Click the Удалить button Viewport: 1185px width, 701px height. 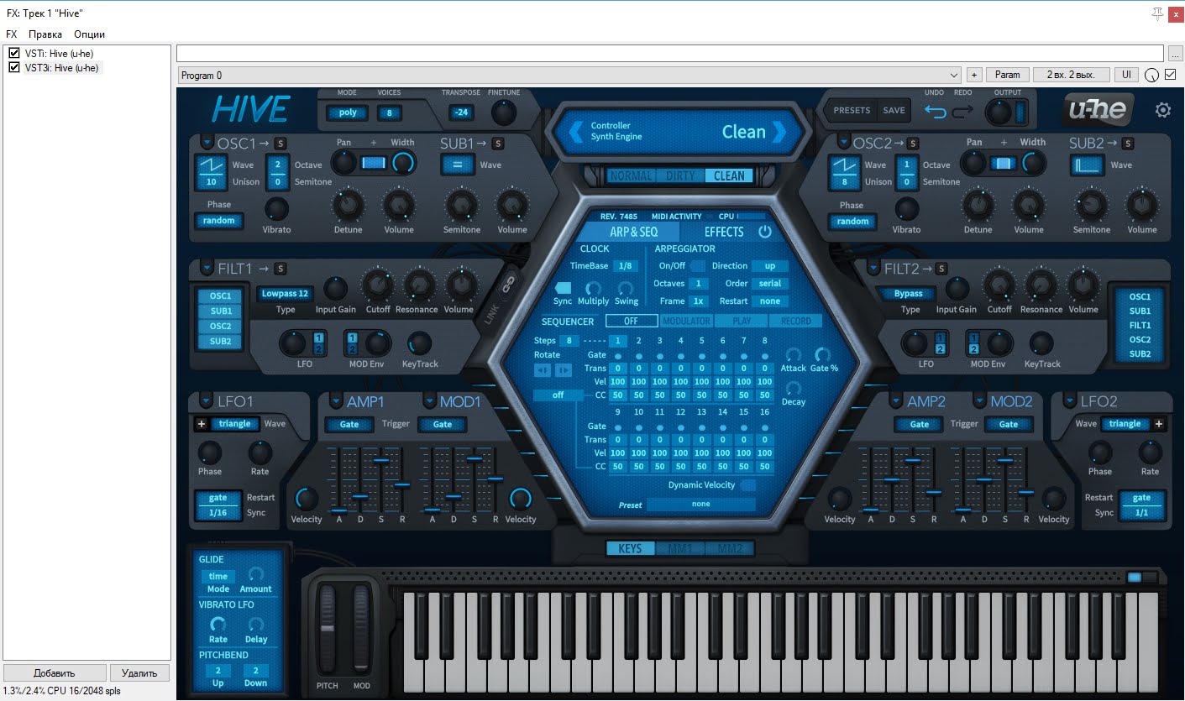pyautogui.click(x=139, y=673)
